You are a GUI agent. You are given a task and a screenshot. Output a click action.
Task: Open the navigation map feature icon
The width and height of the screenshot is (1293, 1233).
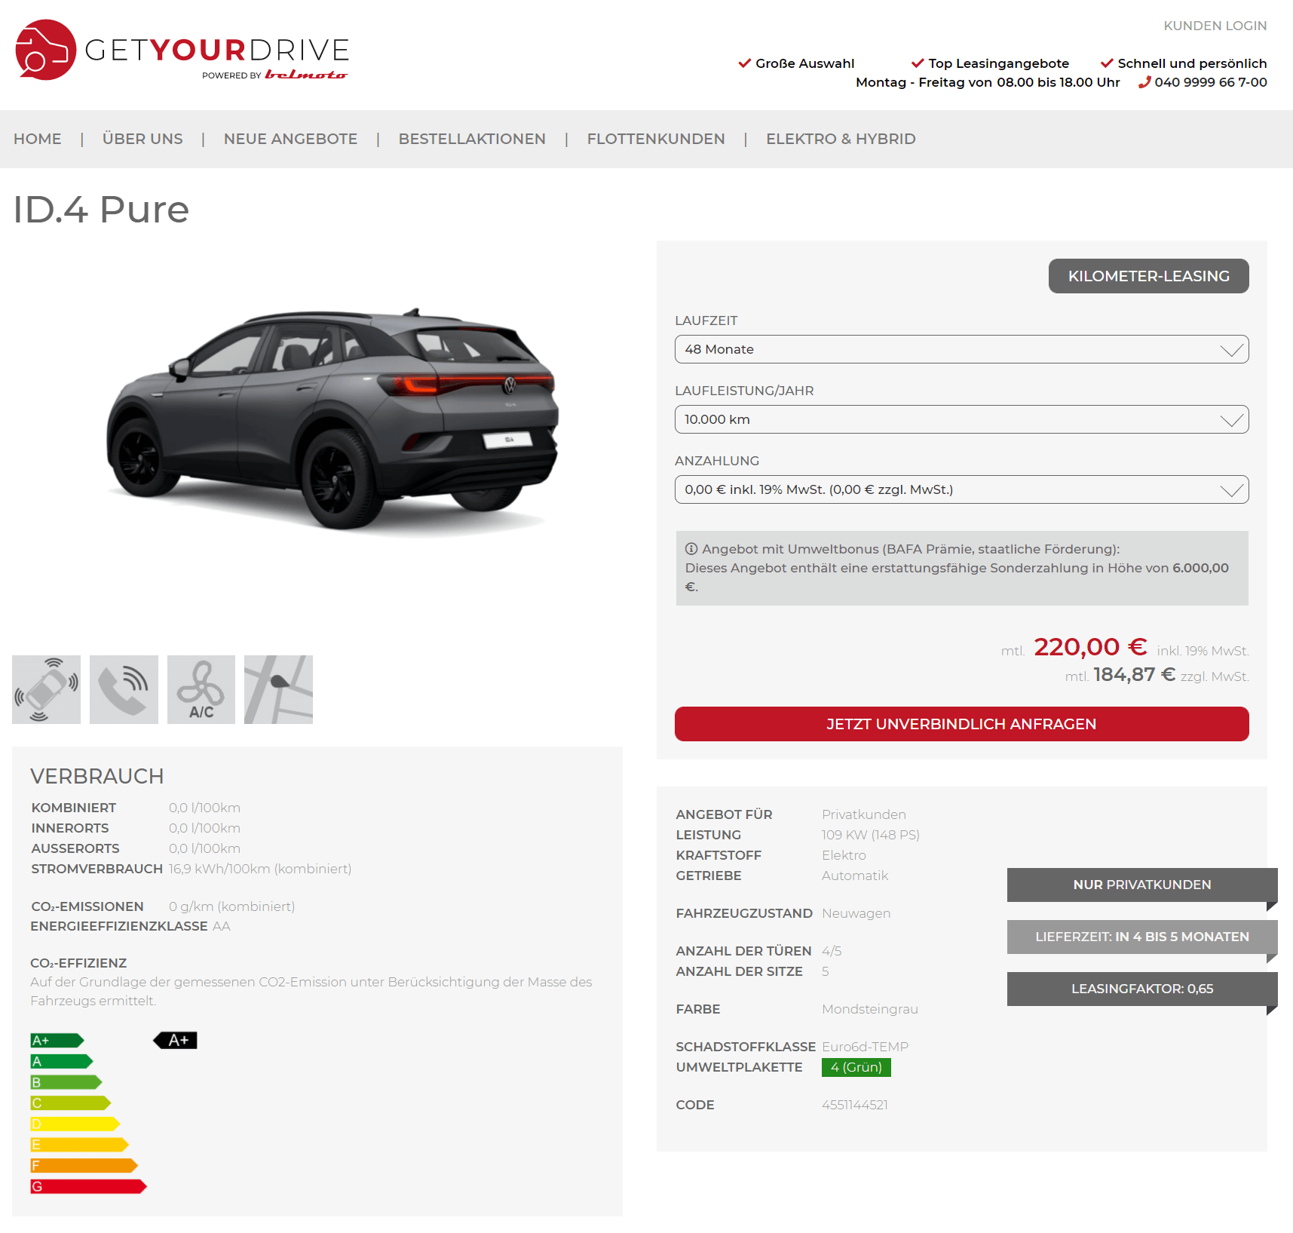coord(278,689)
